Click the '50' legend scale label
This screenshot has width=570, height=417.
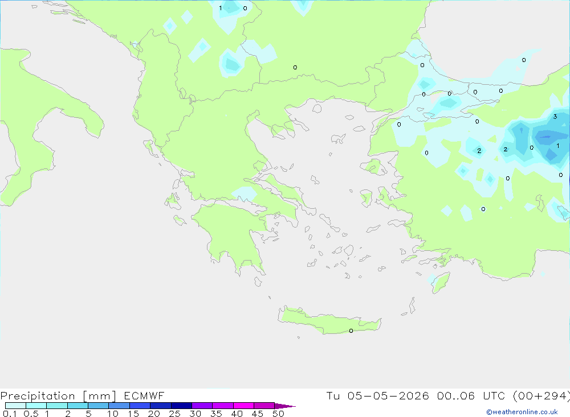pyautogui.click(x=278, y=414)
